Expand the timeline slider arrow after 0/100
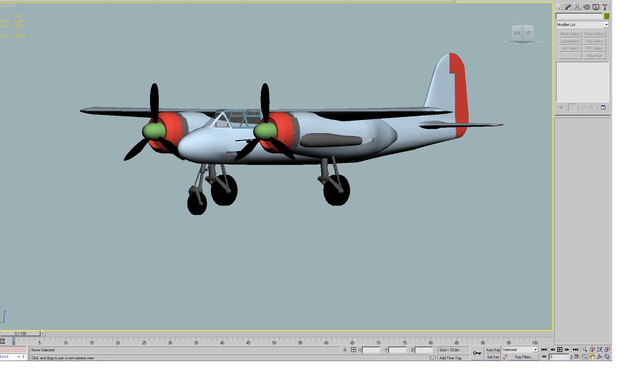The width and height of the screenshot is (617, 385). pos(42,334)
